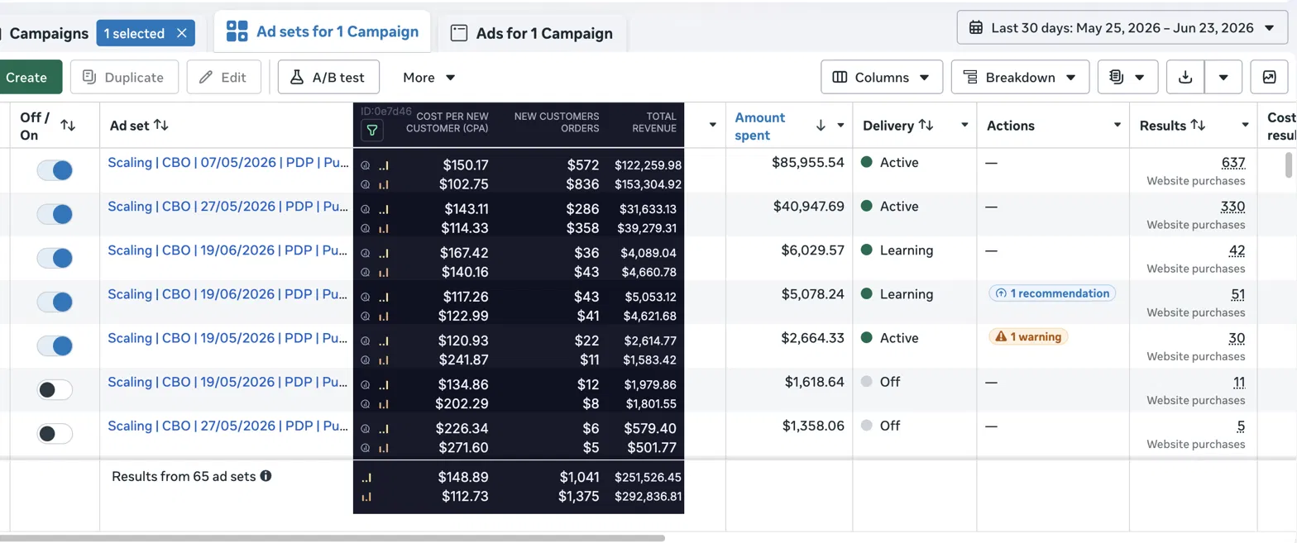The height and width of the screenshot is (543, 1297).
Task: Click the bar chart icon beside the $148.89 total CPA
Action: pos(366,478)
